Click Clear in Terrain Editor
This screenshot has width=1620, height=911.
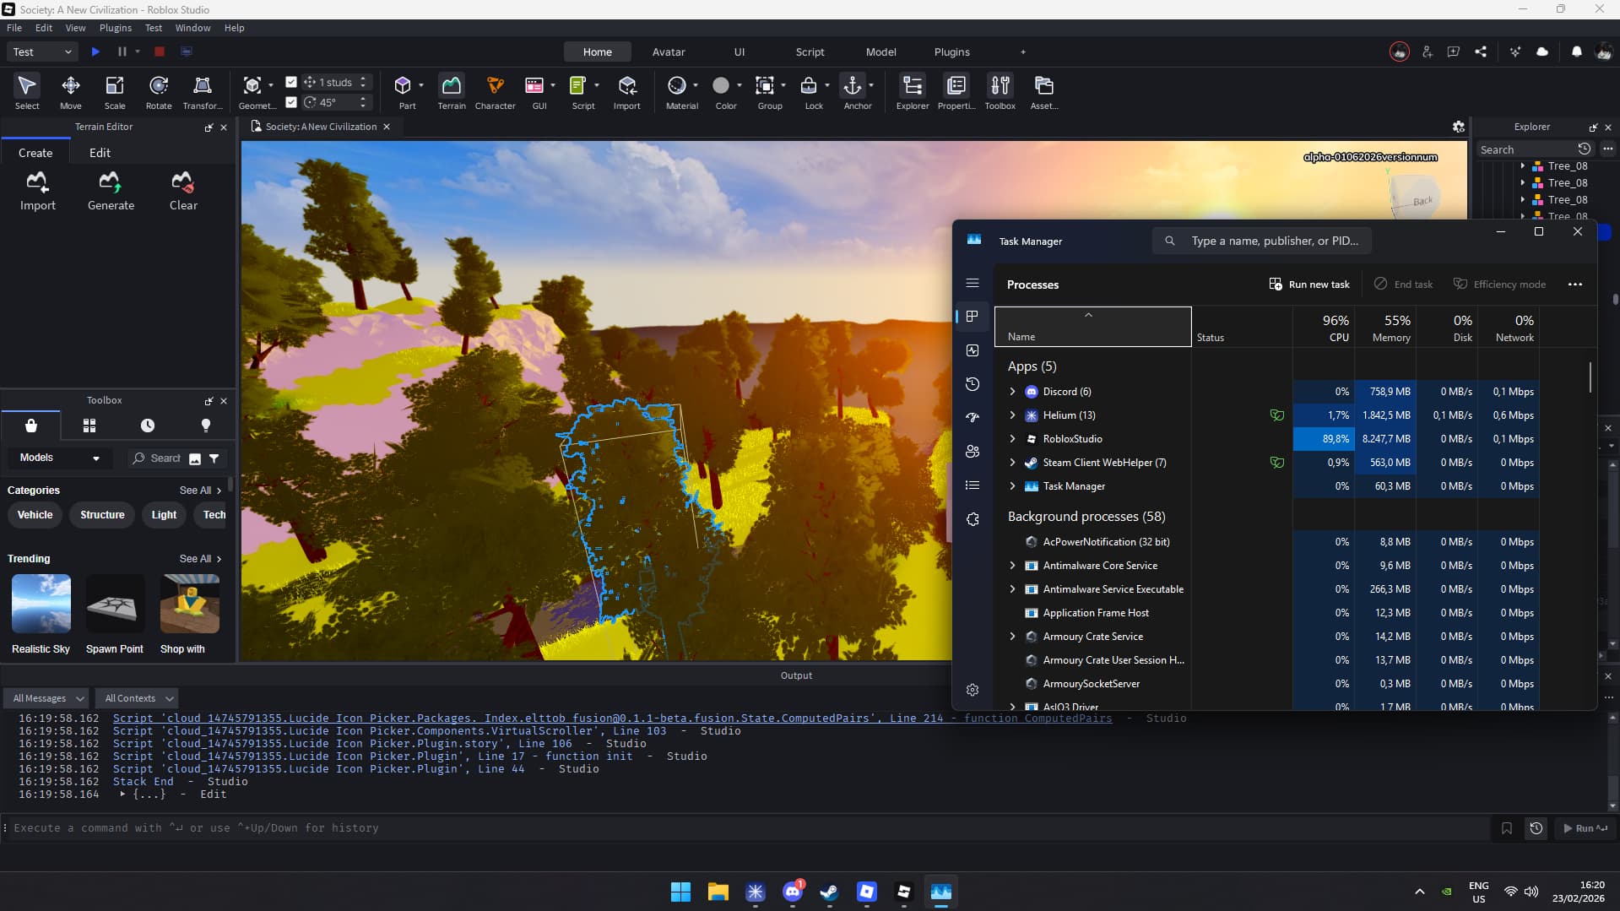tap(183, 191)
